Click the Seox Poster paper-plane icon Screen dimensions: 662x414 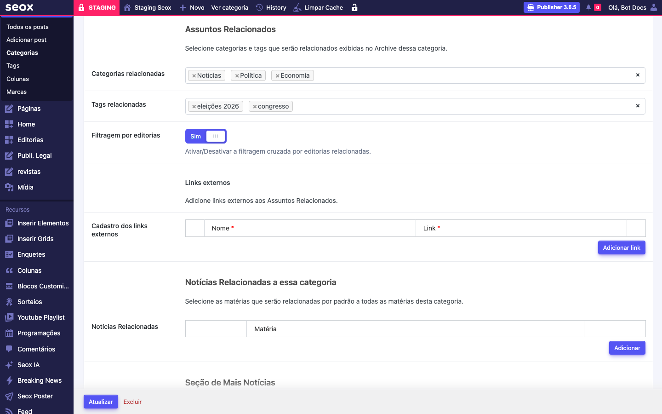pos(9,396)
